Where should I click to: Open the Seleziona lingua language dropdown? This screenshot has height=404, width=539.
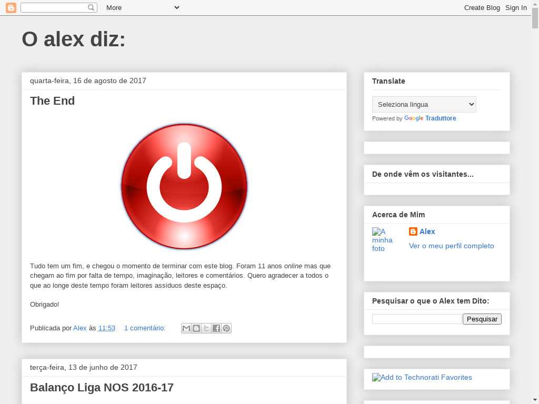coord(424,104)
